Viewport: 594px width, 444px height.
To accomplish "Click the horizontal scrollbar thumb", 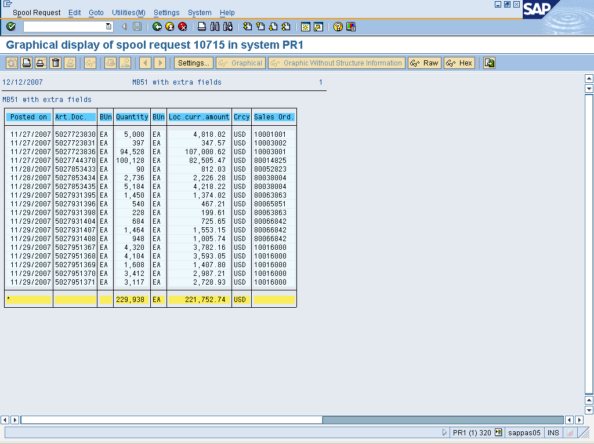I will [x=172, y=420].
